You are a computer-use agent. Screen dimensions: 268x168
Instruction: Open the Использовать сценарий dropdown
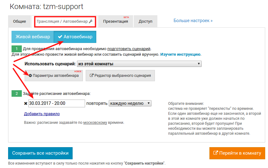(x=139, y=64)
